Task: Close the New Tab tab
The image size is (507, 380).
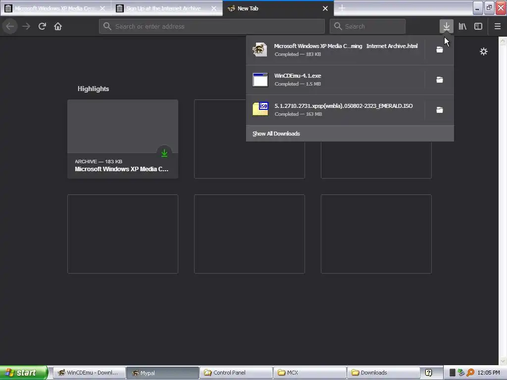Action: pyautogui.click(x=325, y=8)
